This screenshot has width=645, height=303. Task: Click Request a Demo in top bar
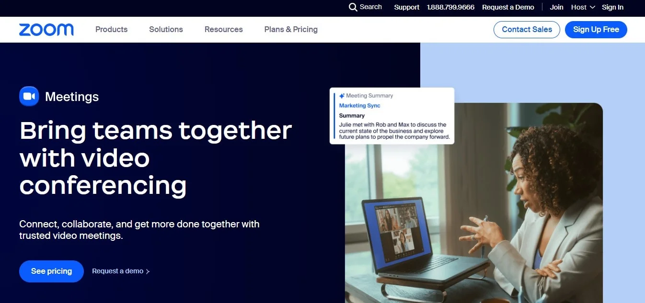point(508,7)
